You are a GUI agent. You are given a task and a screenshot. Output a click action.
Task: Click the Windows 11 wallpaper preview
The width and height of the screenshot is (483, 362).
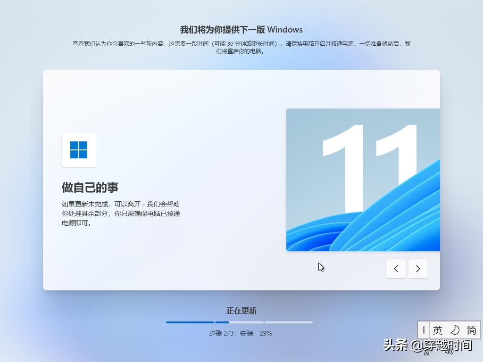coord(363,179)
